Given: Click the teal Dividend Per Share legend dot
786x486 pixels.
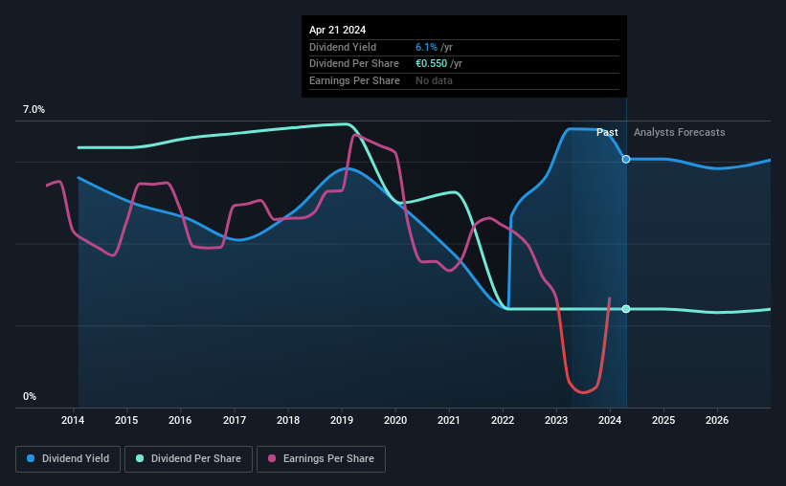Looking at the screenshot, I should point(140,458).
